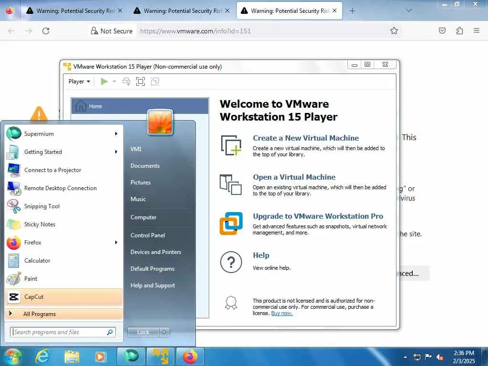Open Getting Started in Start menu

click(x=64, y=152)
